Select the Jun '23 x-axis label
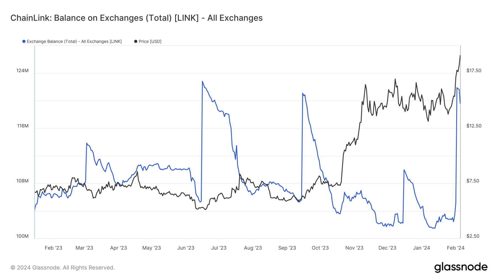This screenshot has width=498, height=280. pos(186,248)
